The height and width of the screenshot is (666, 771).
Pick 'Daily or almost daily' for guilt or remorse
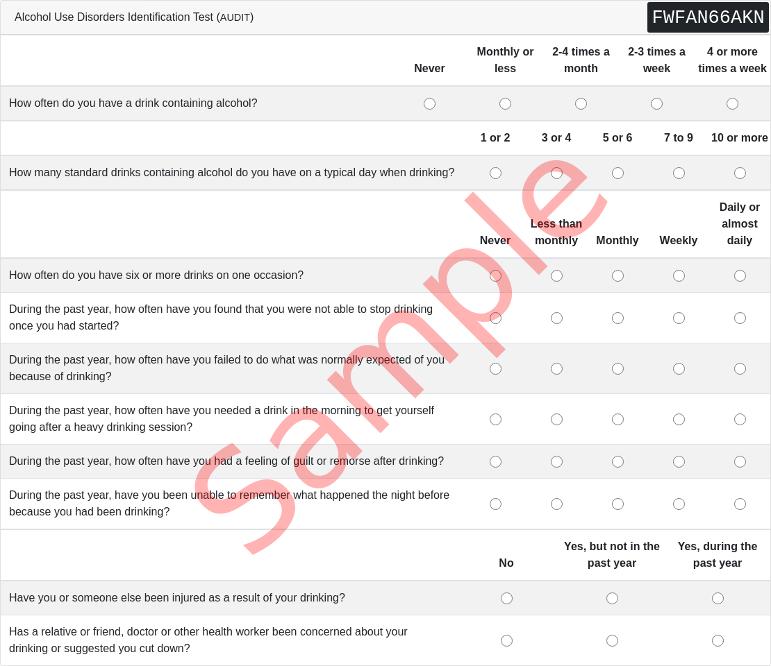[740, 461]
